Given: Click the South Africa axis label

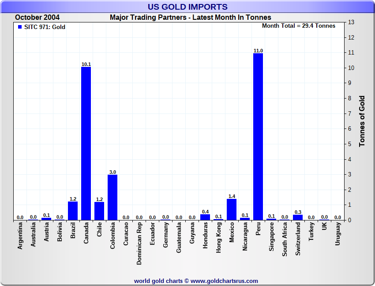Looking at the screenshot, I should pos(285,239).
